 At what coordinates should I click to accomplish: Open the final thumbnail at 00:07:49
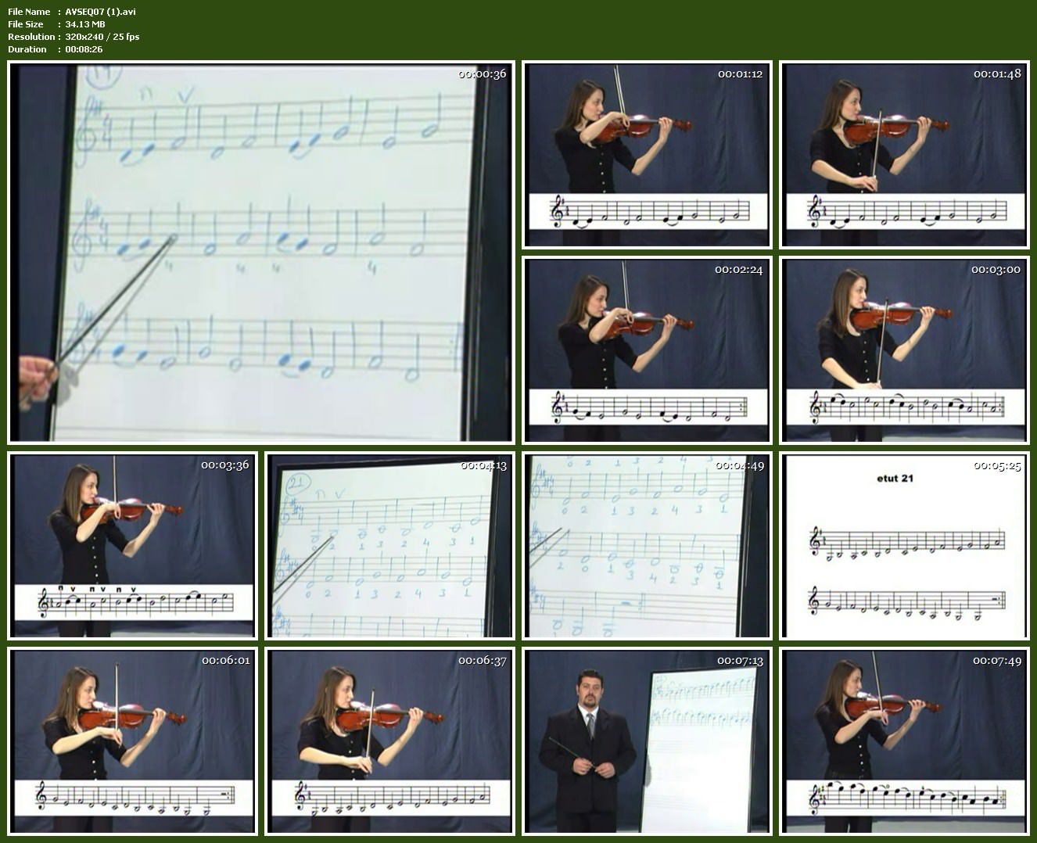tap(904, 741)
